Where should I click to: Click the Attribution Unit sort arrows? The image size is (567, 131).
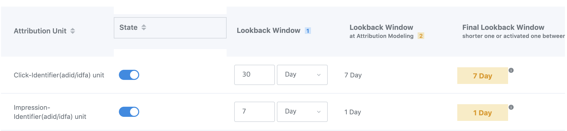tap(73, 31)
